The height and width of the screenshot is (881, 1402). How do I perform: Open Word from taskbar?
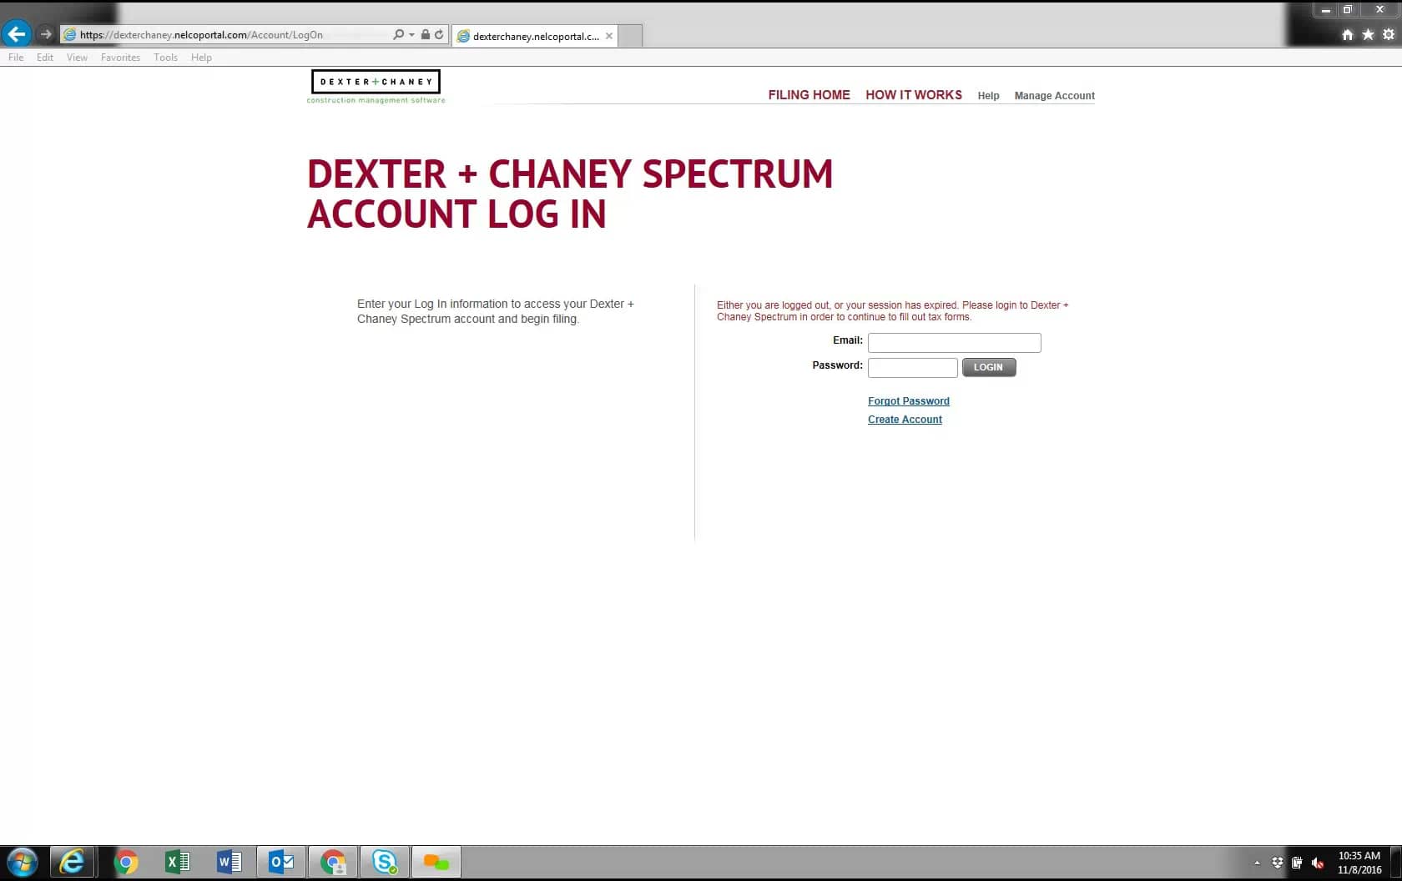tap(229, 862)
